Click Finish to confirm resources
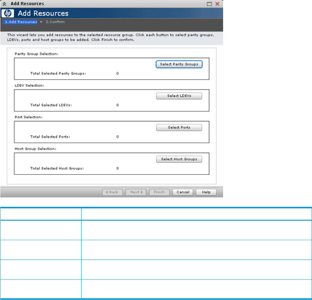This screenshot has width=312, height=300. (x=159, y=192)
